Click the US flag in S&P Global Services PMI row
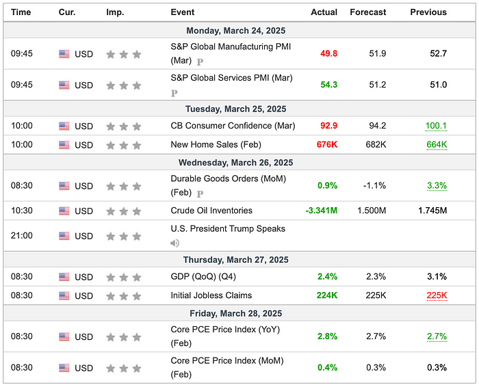The width and height of the screenshot is (479, 387). click(64, 85)
